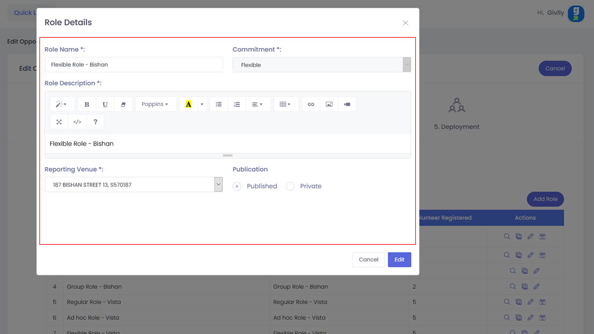
Task: Click the eraser to clear font style
Action: click(123, 104)
